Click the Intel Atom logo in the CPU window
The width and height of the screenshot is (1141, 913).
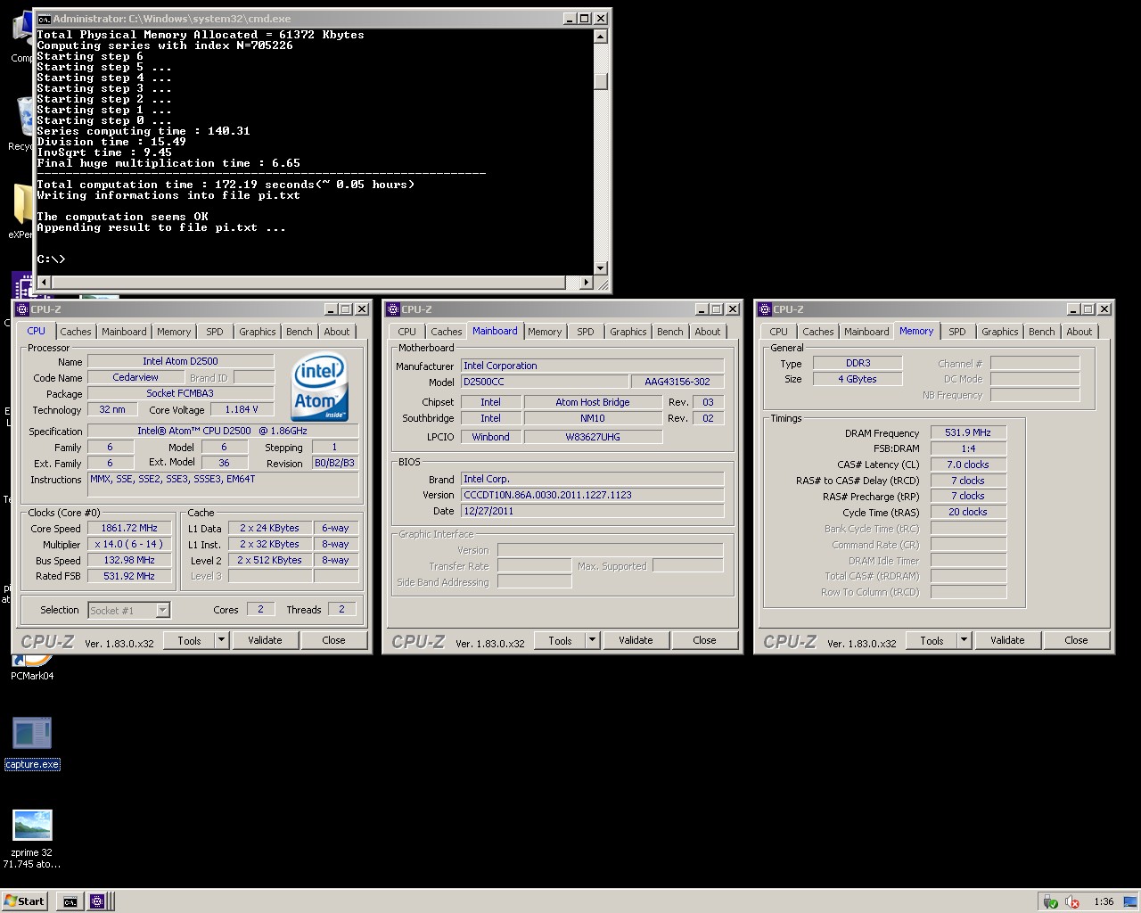click(321, 387)
